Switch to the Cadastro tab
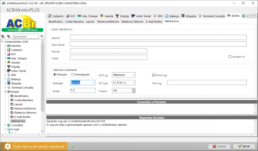 point(56,16)
